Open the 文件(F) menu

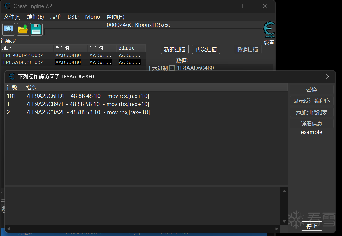[12, 17]
